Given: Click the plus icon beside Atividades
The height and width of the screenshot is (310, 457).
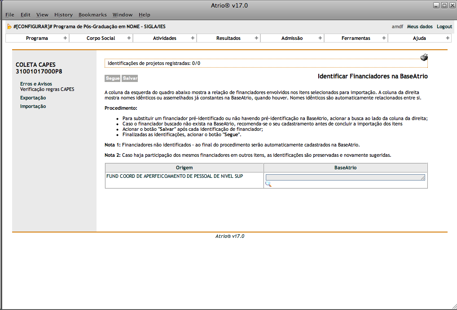Looking at the screenshot, I should 193,38.
